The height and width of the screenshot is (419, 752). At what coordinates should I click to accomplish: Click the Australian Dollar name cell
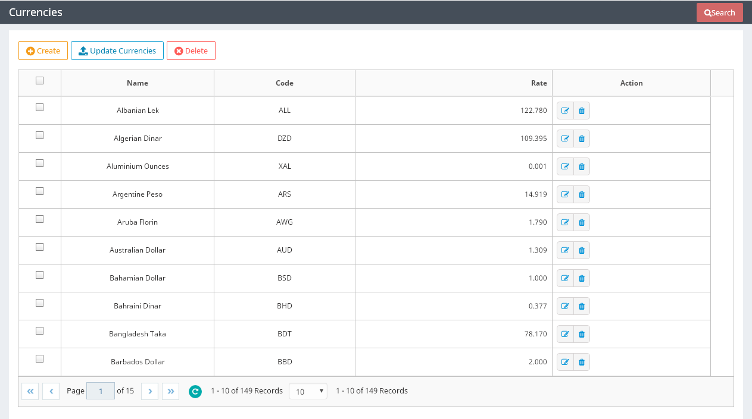click(138, 250)
